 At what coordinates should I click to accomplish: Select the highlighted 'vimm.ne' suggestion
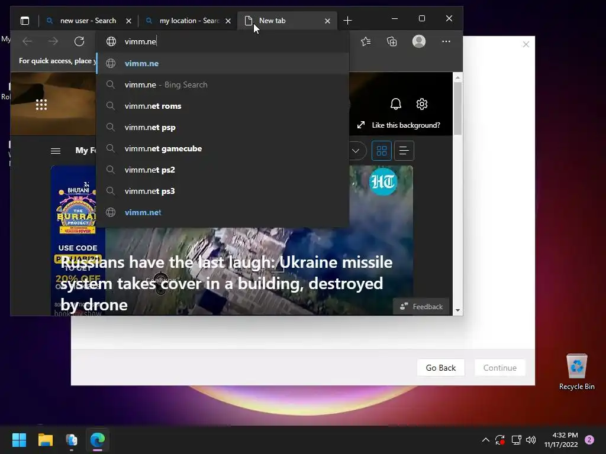coord(223,63)
